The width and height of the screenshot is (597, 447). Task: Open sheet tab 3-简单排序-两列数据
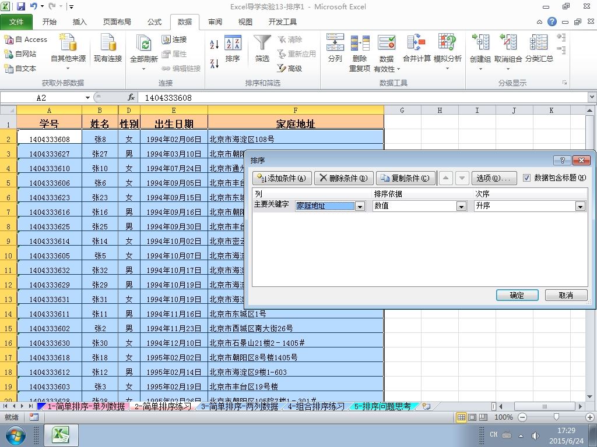click(240, 406)
